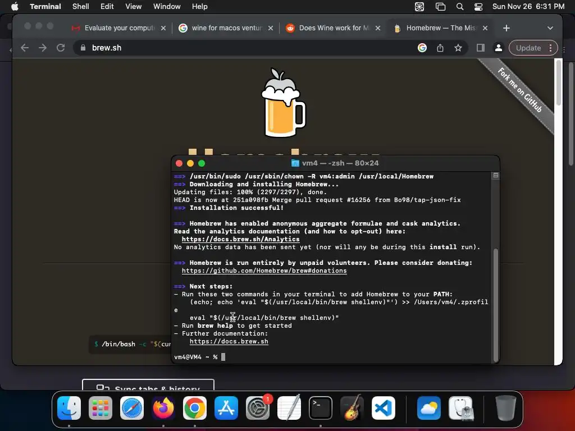Open Visual Studio Code from the Dock
This screenshot has height=431, width=575.
pyautogui.click(x=384, y=408)
